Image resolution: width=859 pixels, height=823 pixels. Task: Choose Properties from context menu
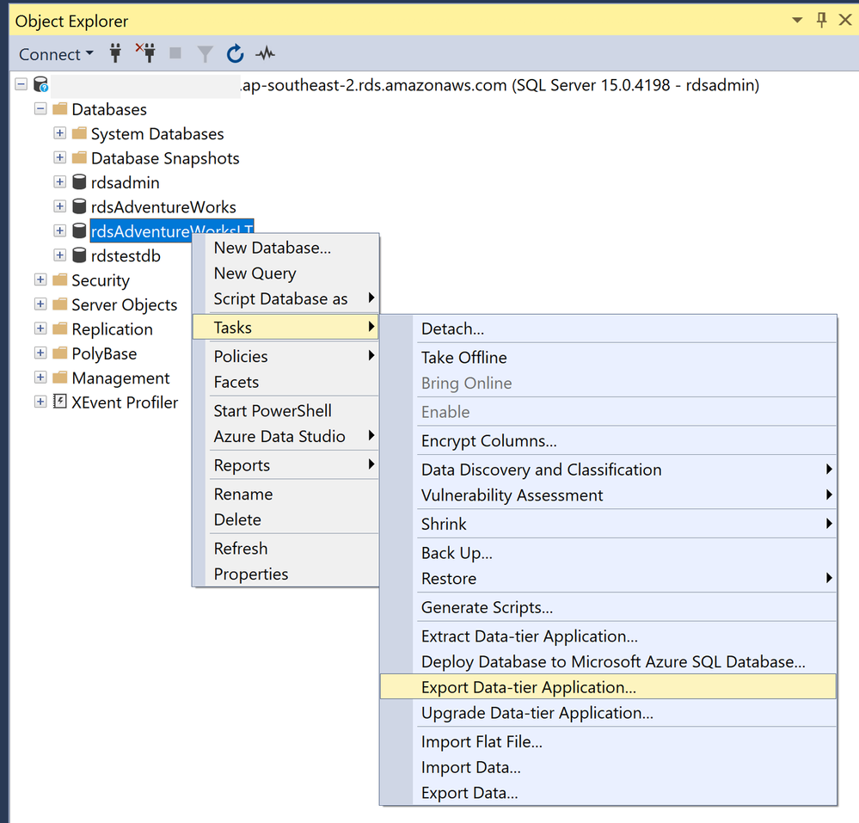point(286,574)
